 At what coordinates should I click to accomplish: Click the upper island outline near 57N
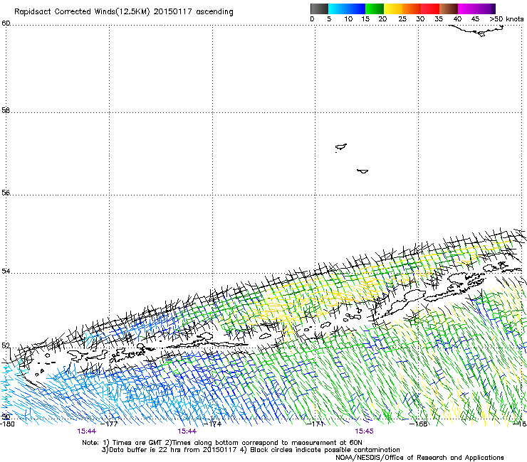point(341,147)
